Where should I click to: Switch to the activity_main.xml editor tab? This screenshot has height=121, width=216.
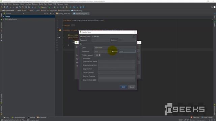pos(64,13)
